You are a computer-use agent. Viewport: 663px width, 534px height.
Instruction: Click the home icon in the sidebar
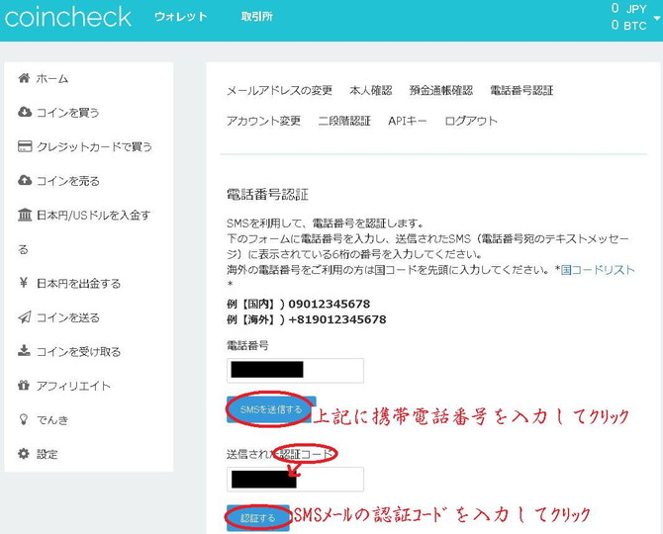point(24,78)
